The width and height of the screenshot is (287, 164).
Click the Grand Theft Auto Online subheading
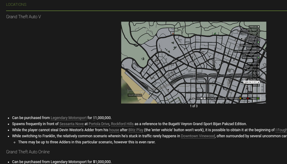[28, 152]
